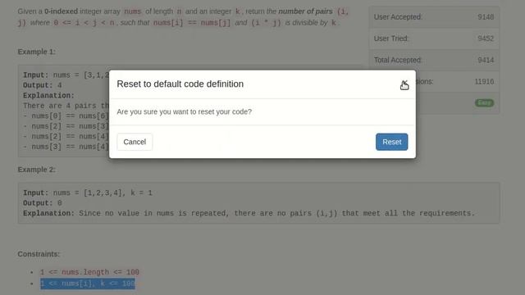Click the constraint '1 <= nums.length <= 100'
Screen dimensions: 525x295
89,272
